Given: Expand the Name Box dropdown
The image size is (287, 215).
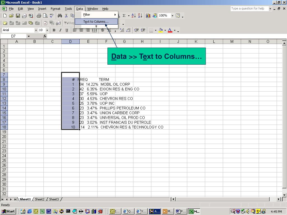Looking at the screenshot, I should pos(29,36).
